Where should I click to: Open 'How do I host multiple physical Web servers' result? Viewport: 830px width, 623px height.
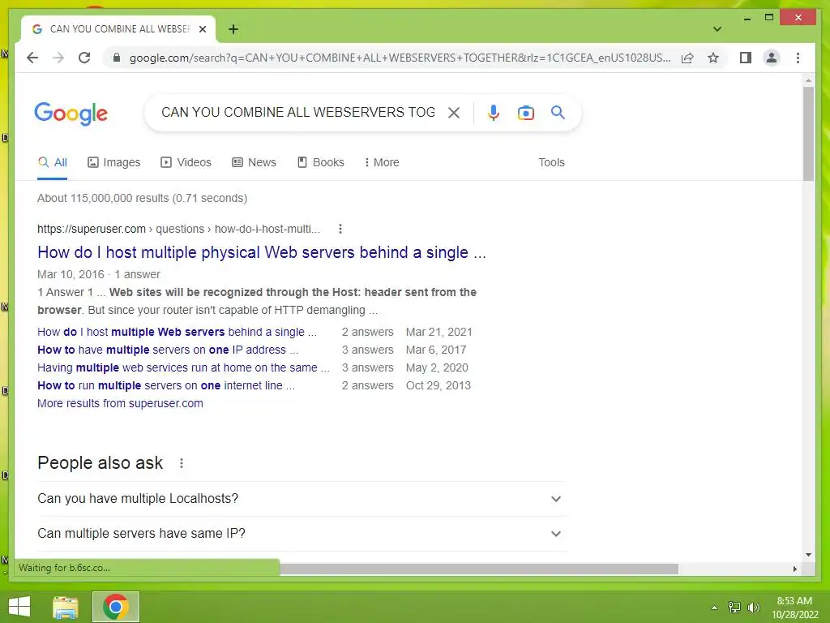(x=262, y=252)
